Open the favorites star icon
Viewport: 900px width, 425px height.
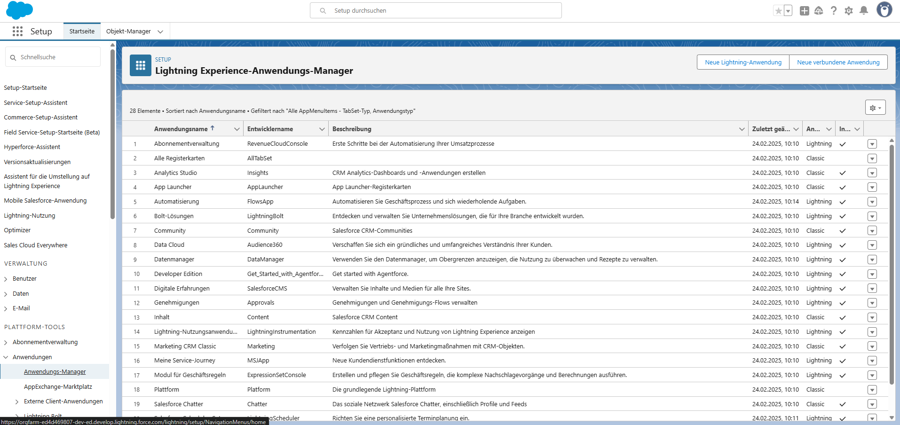point(779,11)
